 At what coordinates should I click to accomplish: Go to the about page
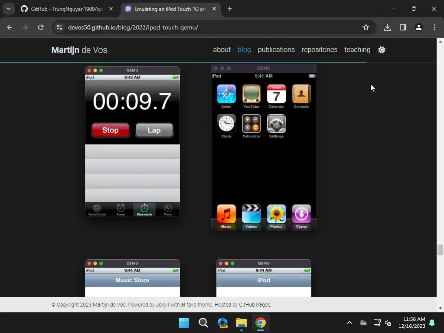[x=222, y=50]
